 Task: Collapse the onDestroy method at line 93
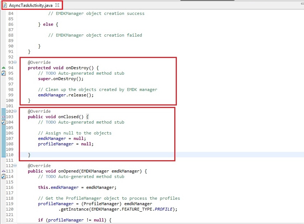click(15, 62)
